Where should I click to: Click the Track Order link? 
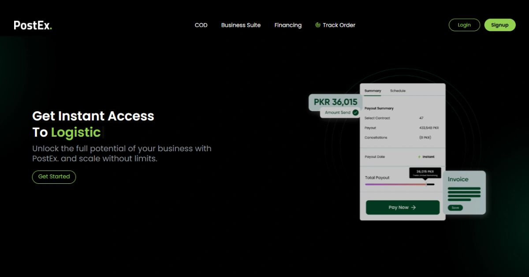tap(339, 25)
